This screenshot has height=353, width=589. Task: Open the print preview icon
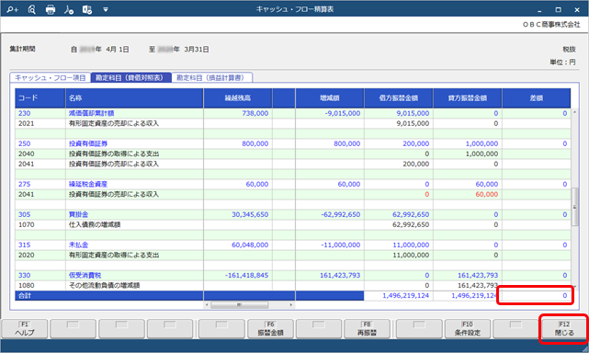click(32, 9)
